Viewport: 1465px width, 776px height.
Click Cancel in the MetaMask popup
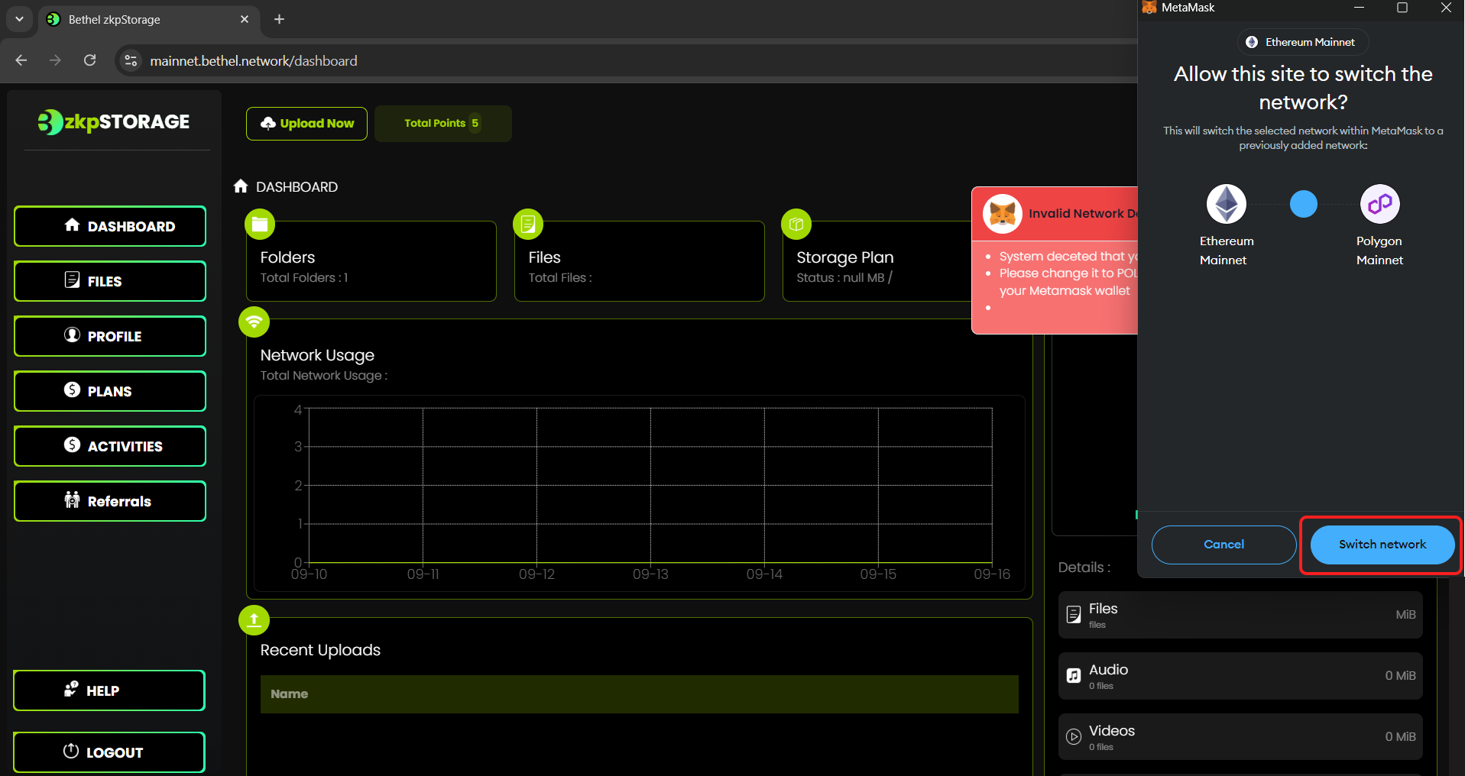coord(1224,545)
